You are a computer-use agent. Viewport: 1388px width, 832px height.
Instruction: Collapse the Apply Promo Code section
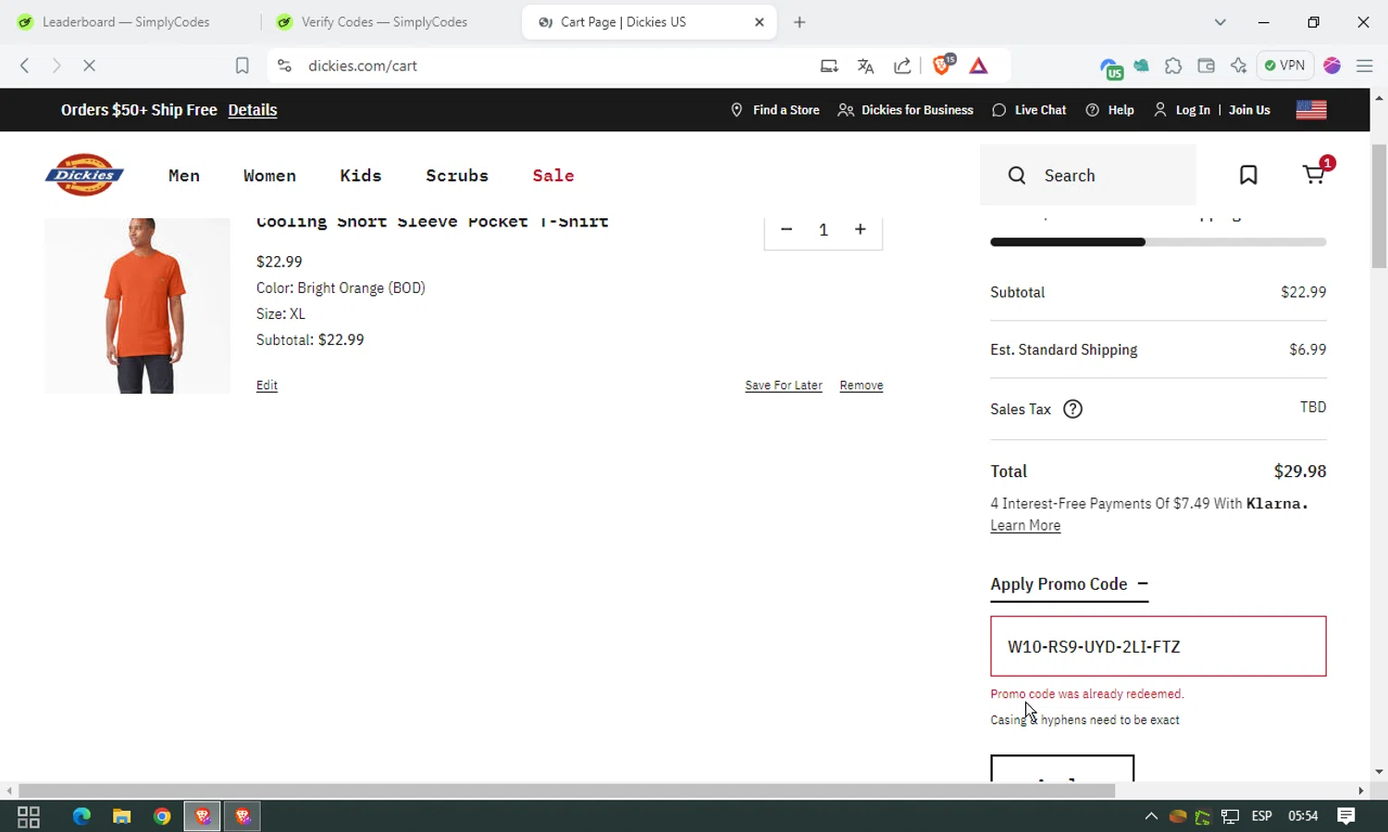[x=1069, y=584]
